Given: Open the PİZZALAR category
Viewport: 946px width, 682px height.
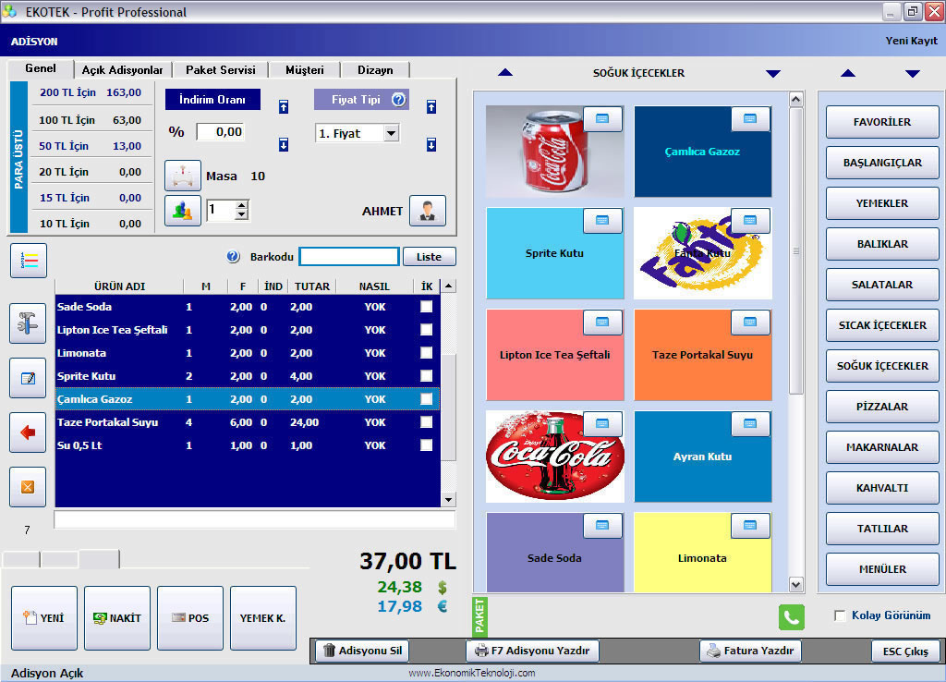Looking at the screenshot, I should (882, 407).
